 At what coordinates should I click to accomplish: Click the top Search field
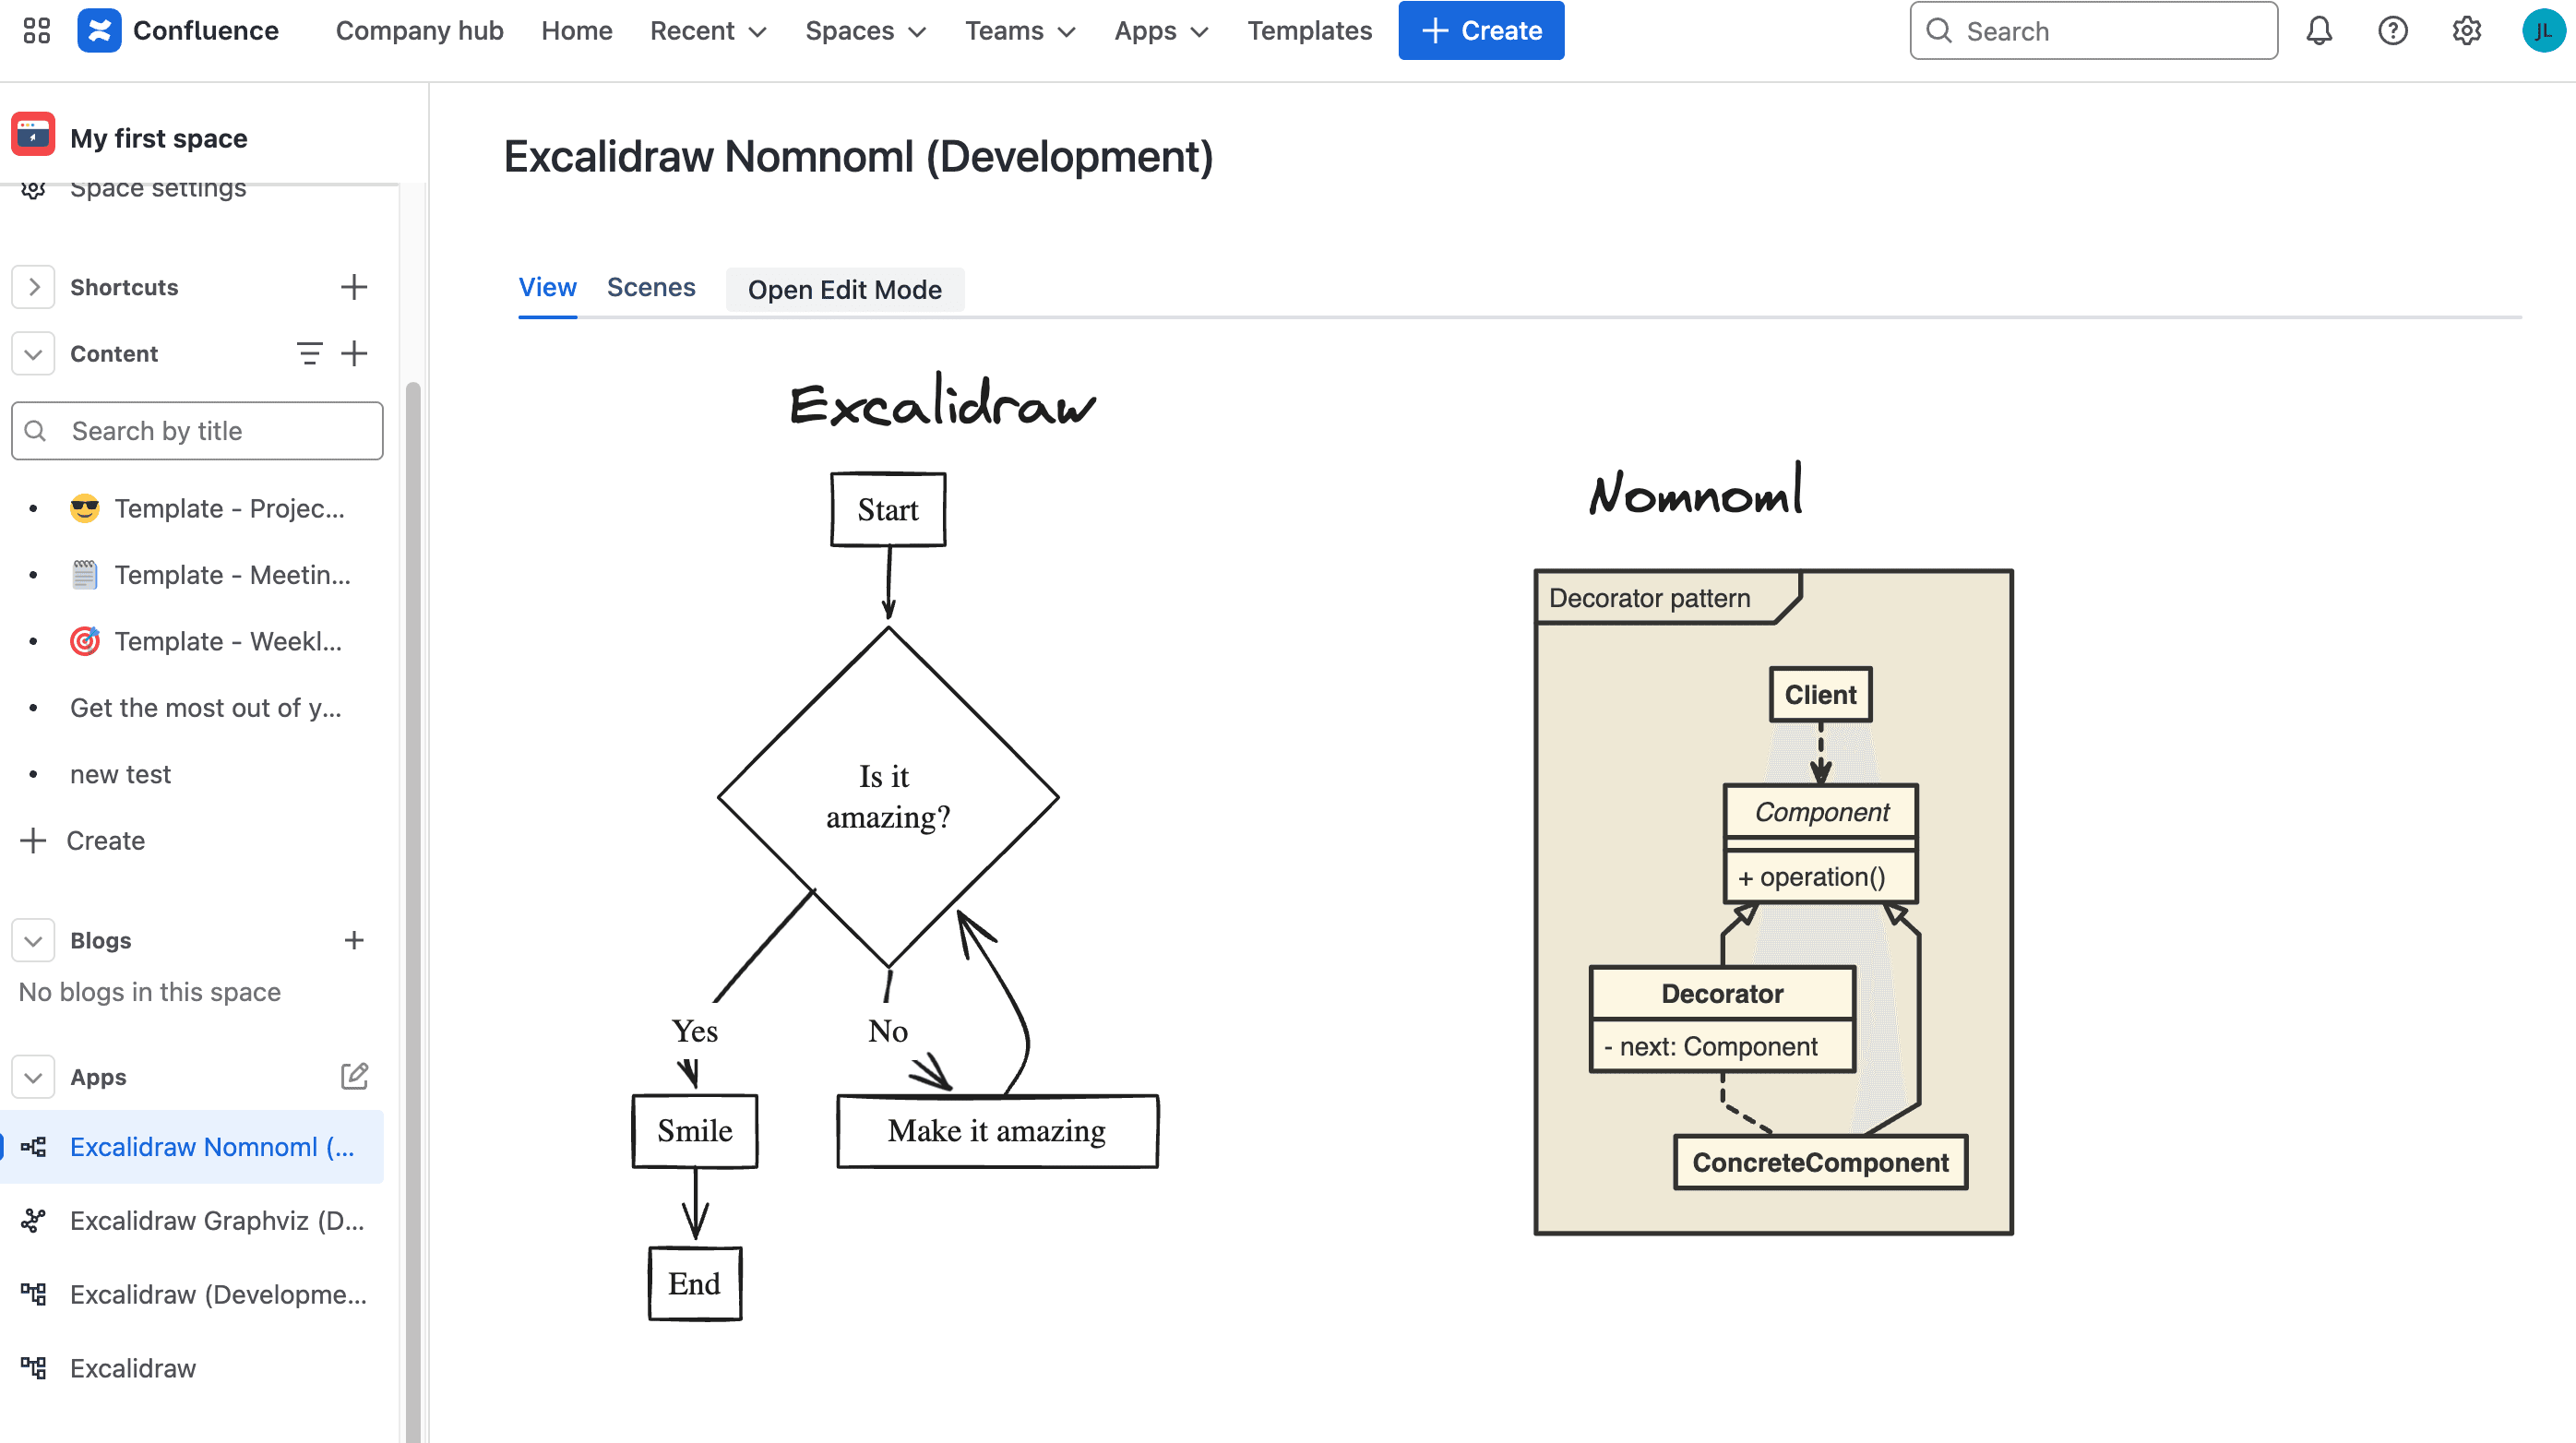[2094, 31]
